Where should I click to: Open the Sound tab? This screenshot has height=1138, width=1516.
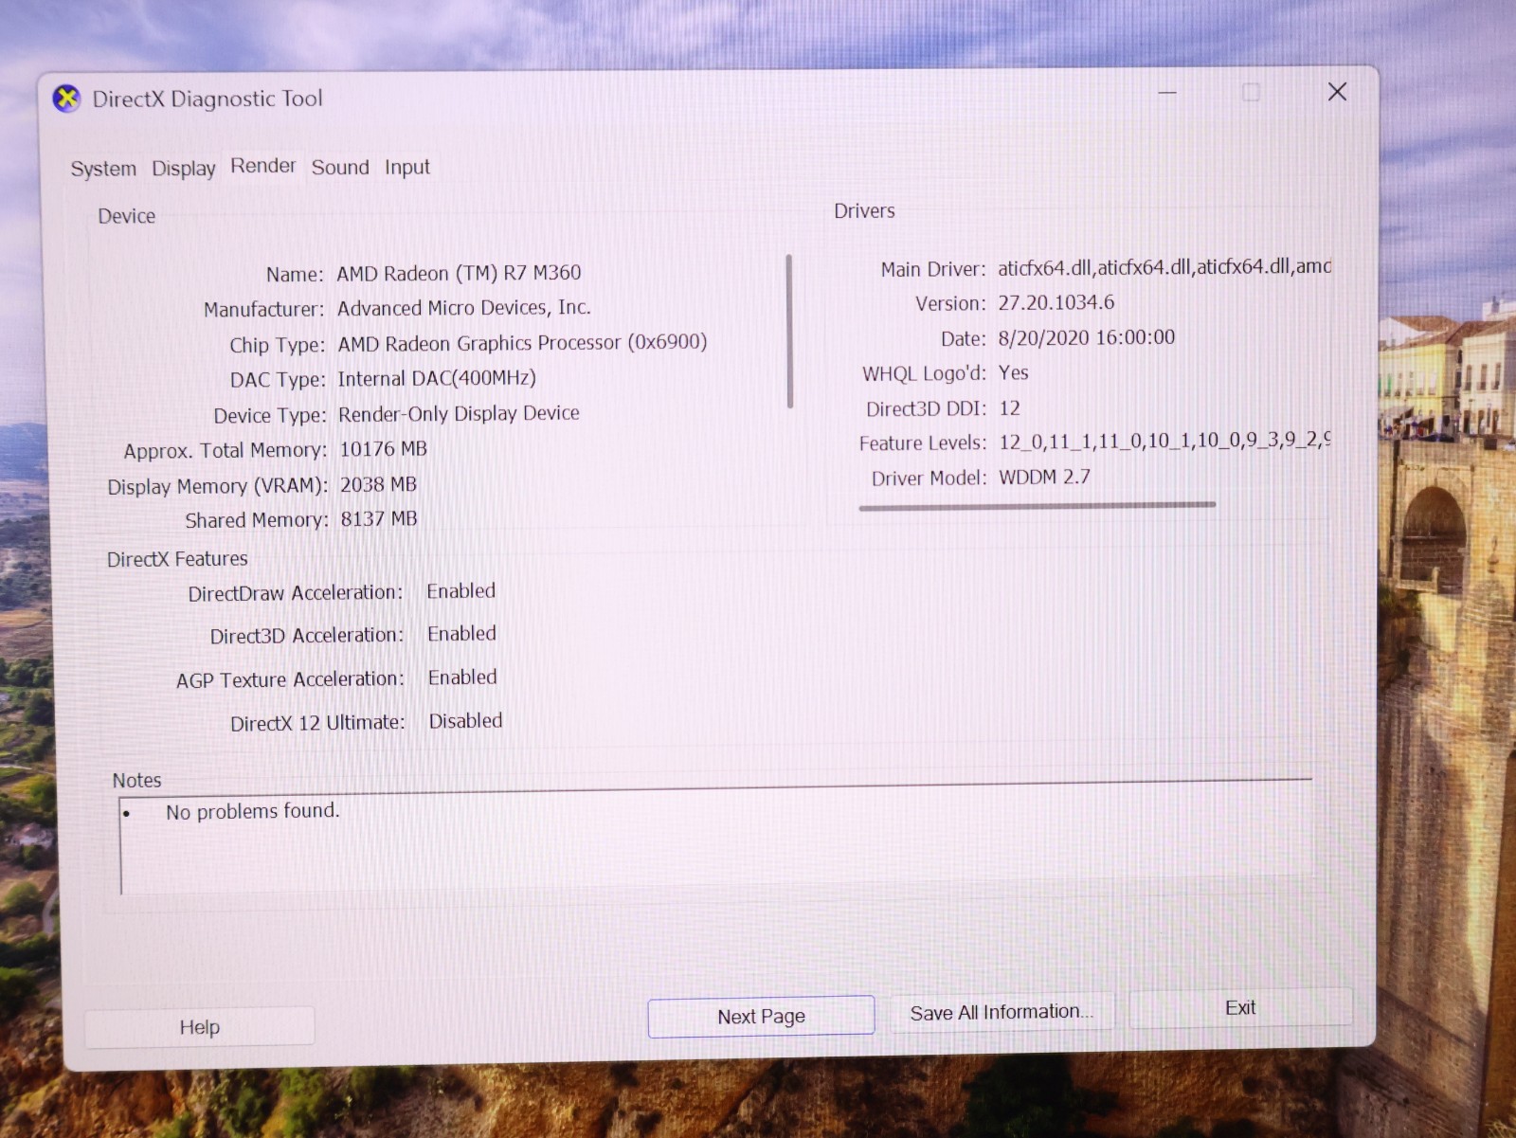[340, 167]
